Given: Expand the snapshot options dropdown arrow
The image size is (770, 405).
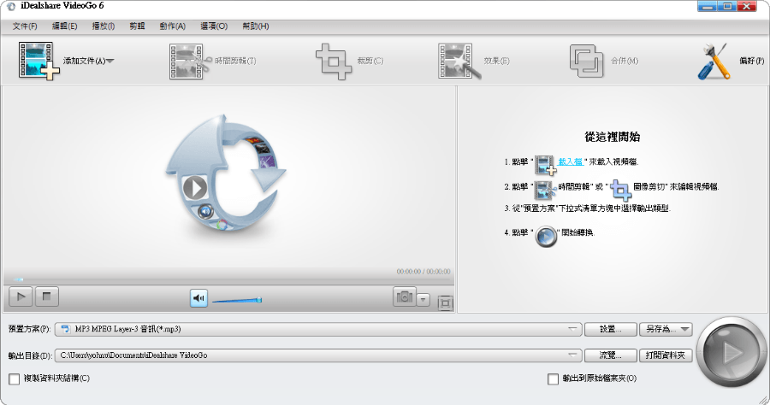Looking at the screenshot, I should pos(423,299).
